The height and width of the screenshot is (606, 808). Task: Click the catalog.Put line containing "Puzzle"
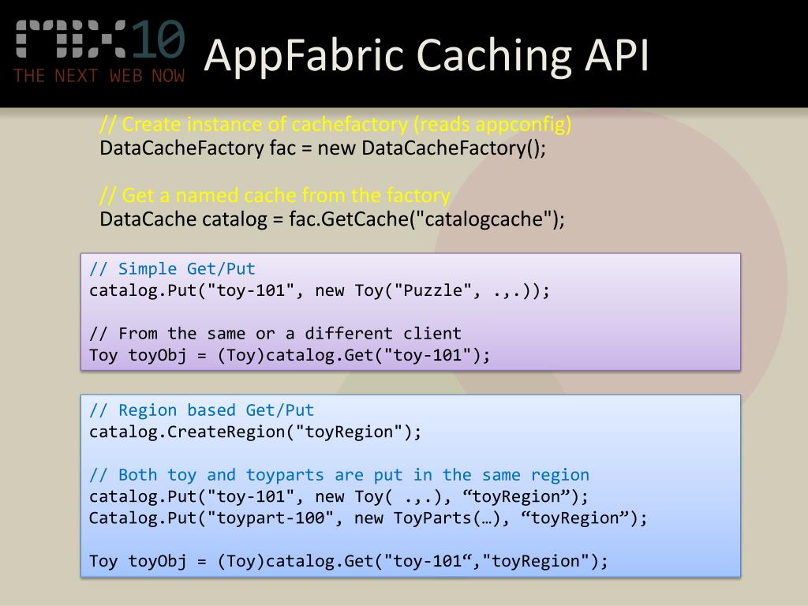coord(320,290)
